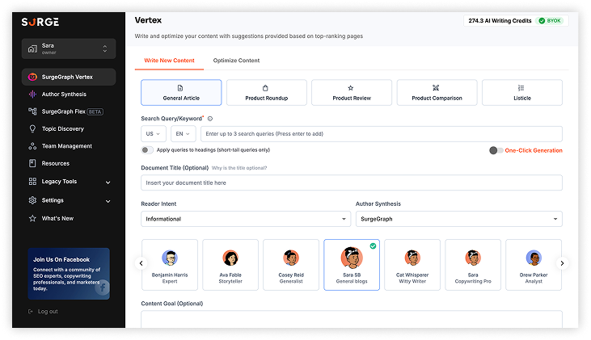This screenshot has width=591, height=340.
Task: Click the Resources book icon
Action: click(x=33, y=163)
